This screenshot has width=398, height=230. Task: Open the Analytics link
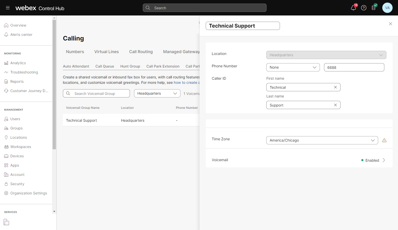click(18, 63)
